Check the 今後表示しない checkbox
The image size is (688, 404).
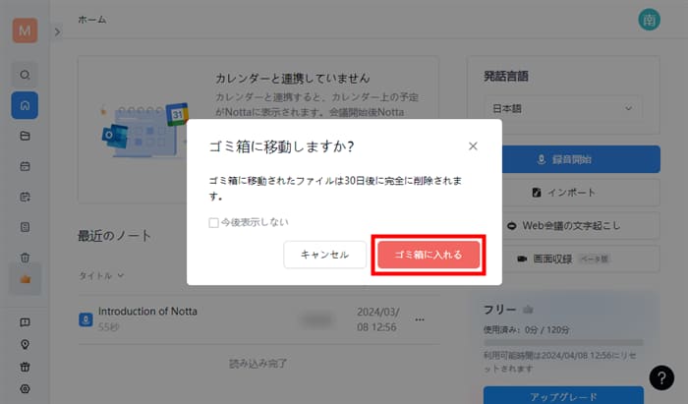click(213, 222)
